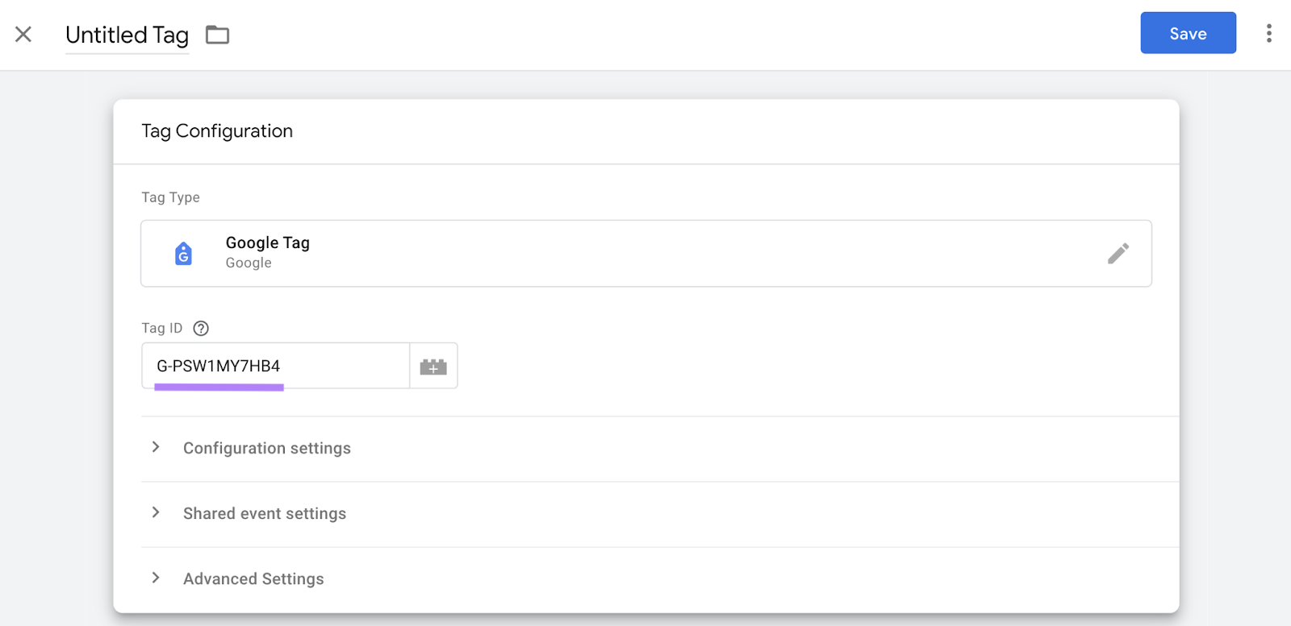Click the chevron before Shared event settings
This screenshot has height=626, width=1291.
point(155,513)
